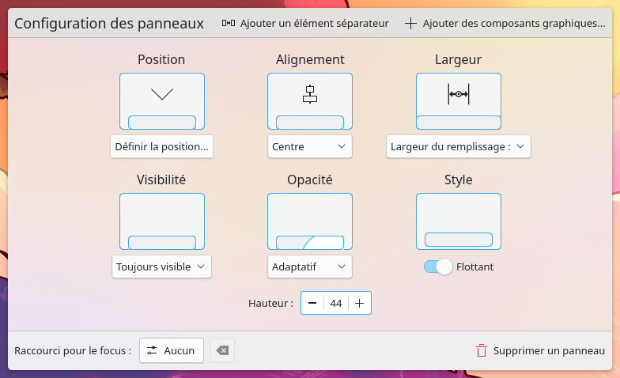Open the Adaptatif opacity dropdown
The image size is (620, 378).
click(309, 266)
